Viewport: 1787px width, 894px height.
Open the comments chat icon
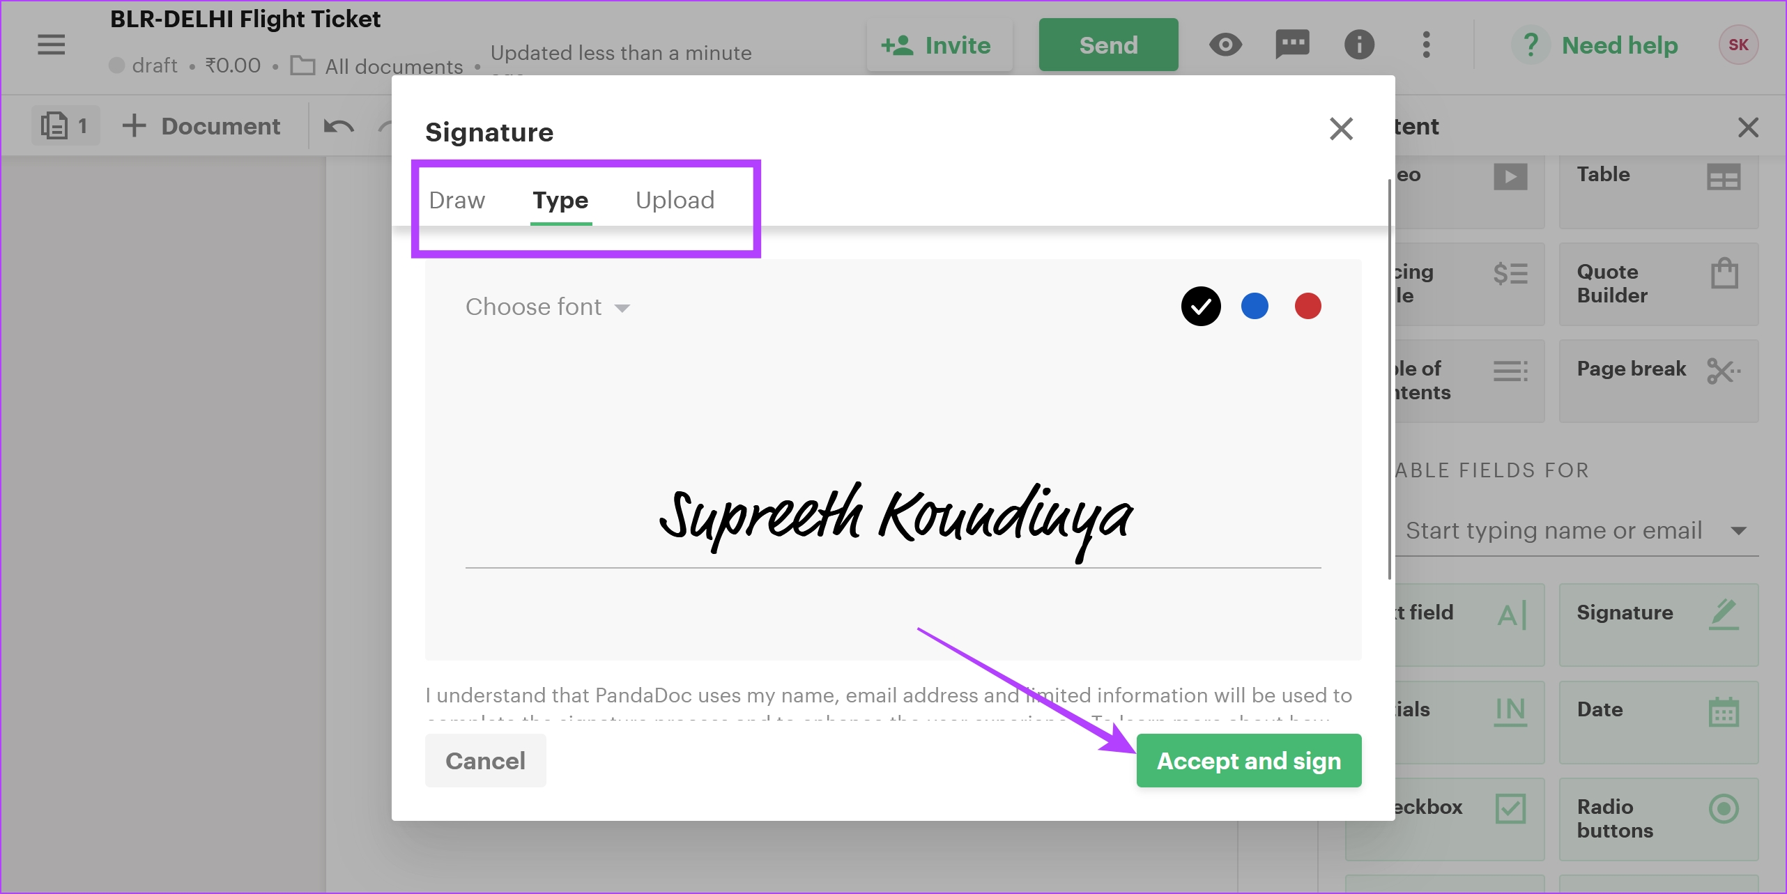click(x=1292, y=45)
